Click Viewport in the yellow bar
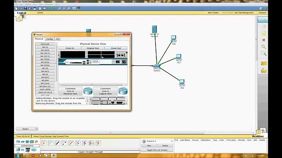This screenshot has width=282, height=158. point(262,13)
